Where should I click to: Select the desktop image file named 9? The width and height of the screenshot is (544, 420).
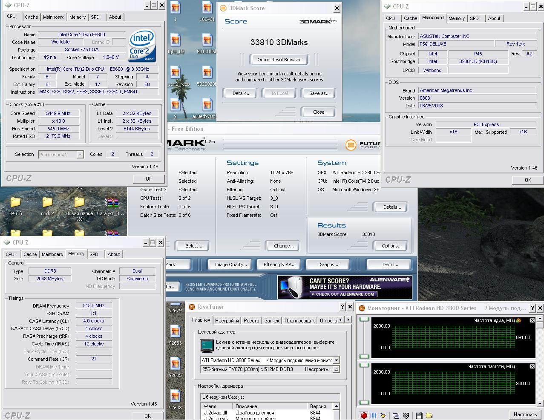click(x=175, y=109)
